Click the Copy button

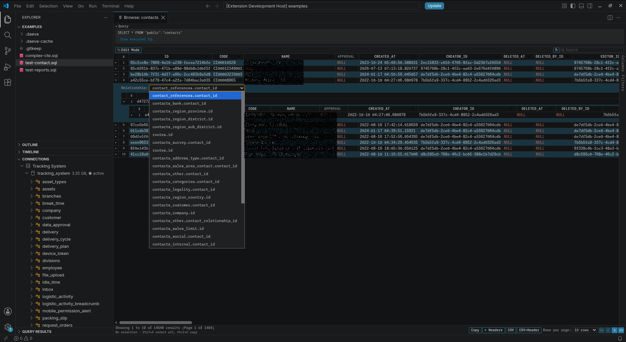(475, 330)
